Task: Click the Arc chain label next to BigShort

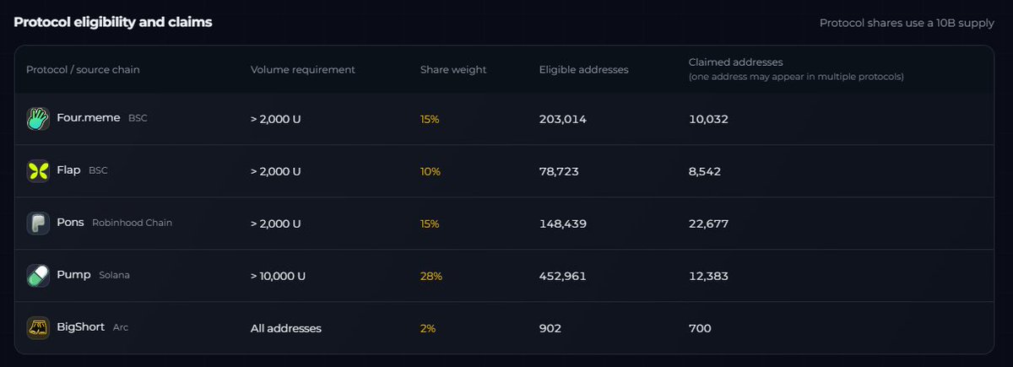Action: click(120, 327)
